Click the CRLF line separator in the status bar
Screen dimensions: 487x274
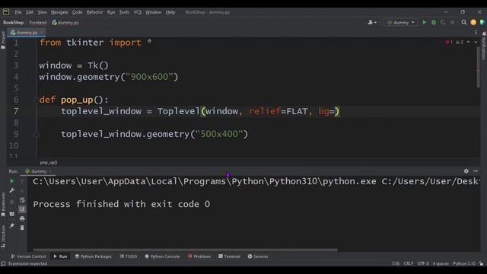pyautogui.click(x=408, y=263)
